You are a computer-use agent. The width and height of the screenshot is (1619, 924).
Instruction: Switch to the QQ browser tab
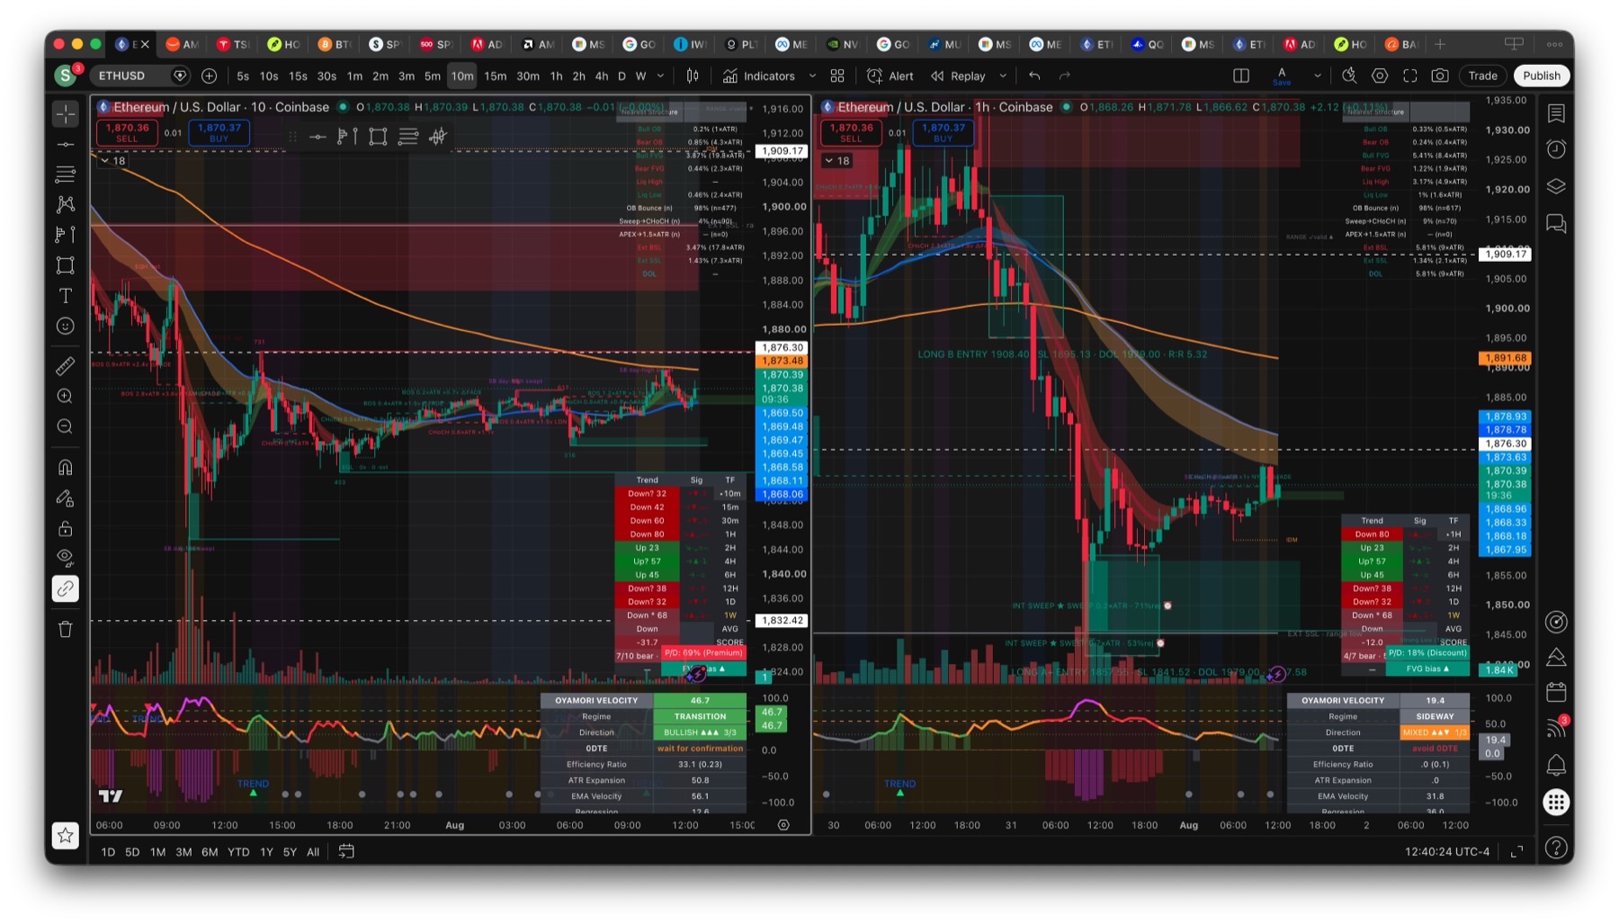(1149, 43)
